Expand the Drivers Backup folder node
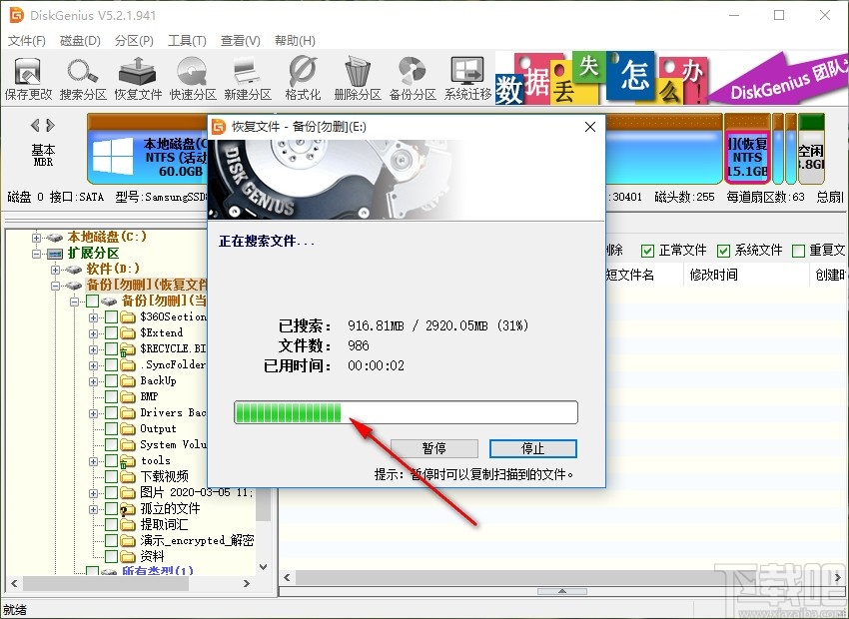The image size is (849, 619). point(93,413)
